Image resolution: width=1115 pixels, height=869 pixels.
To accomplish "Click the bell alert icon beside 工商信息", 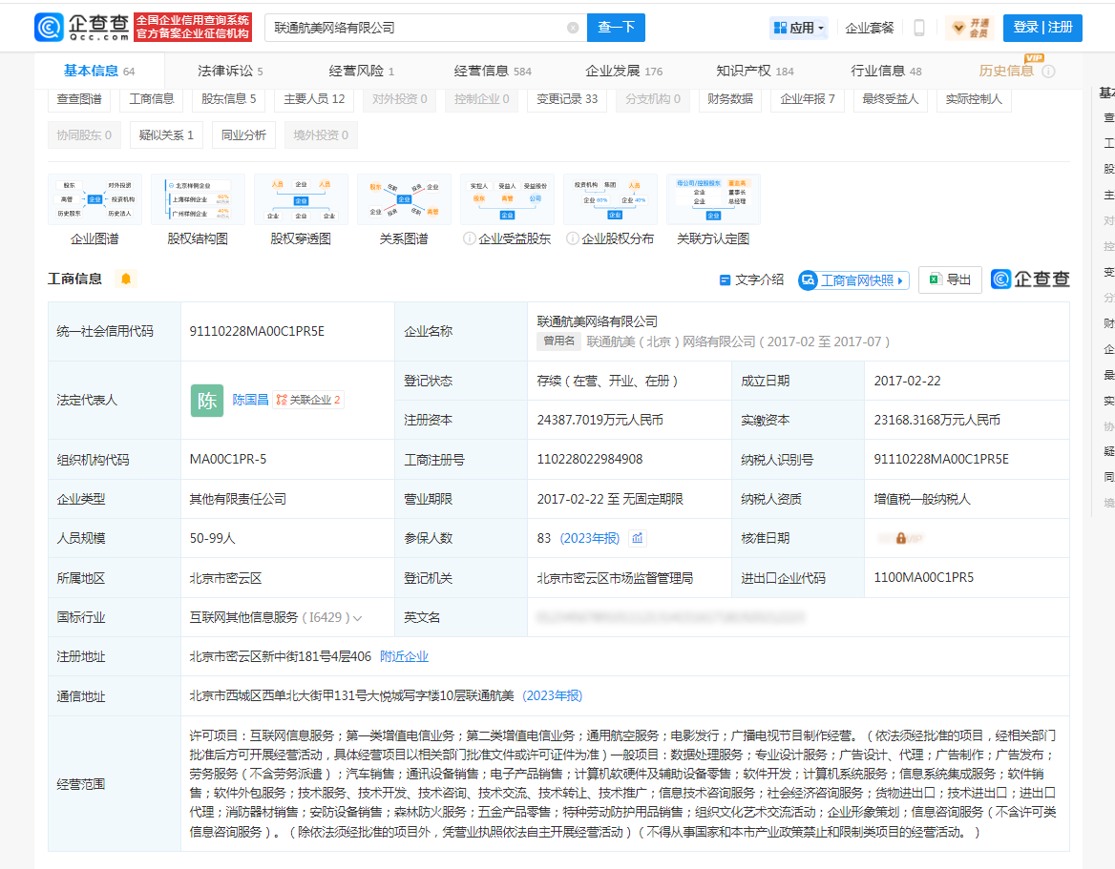I will coord(126,279).
